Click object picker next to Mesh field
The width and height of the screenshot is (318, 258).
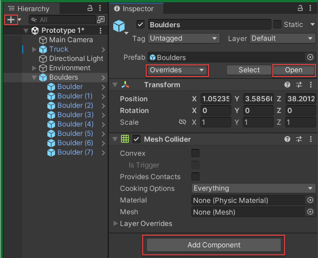310,212
